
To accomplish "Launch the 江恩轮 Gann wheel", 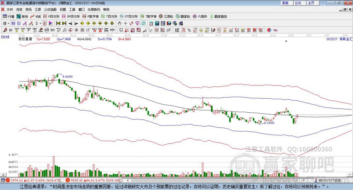I will (166, 17).
